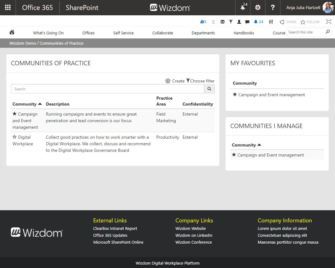335x268 pixels.
Task: Click FOLLOW with the star icon
Action: pyautogui.click(x=310, y=22)
